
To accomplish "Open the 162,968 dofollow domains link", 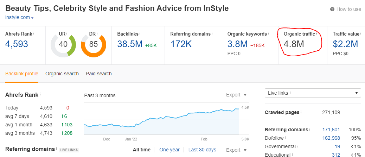I will (x=331, y=138).
